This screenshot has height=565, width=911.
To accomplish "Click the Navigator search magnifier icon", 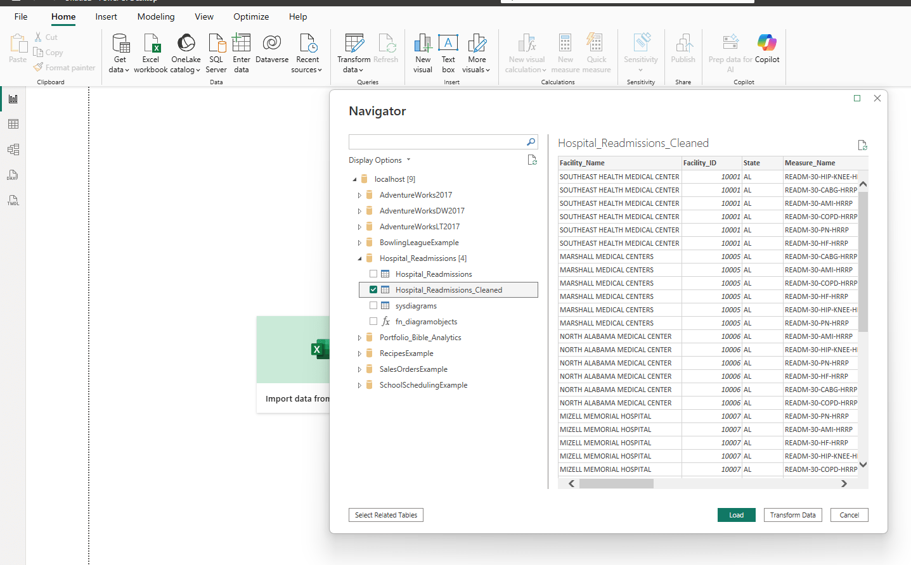I will point(531,142).
